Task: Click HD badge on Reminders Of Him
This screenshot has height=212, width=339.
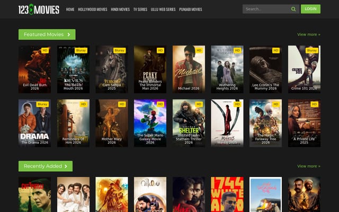Action: pos(84,104)
